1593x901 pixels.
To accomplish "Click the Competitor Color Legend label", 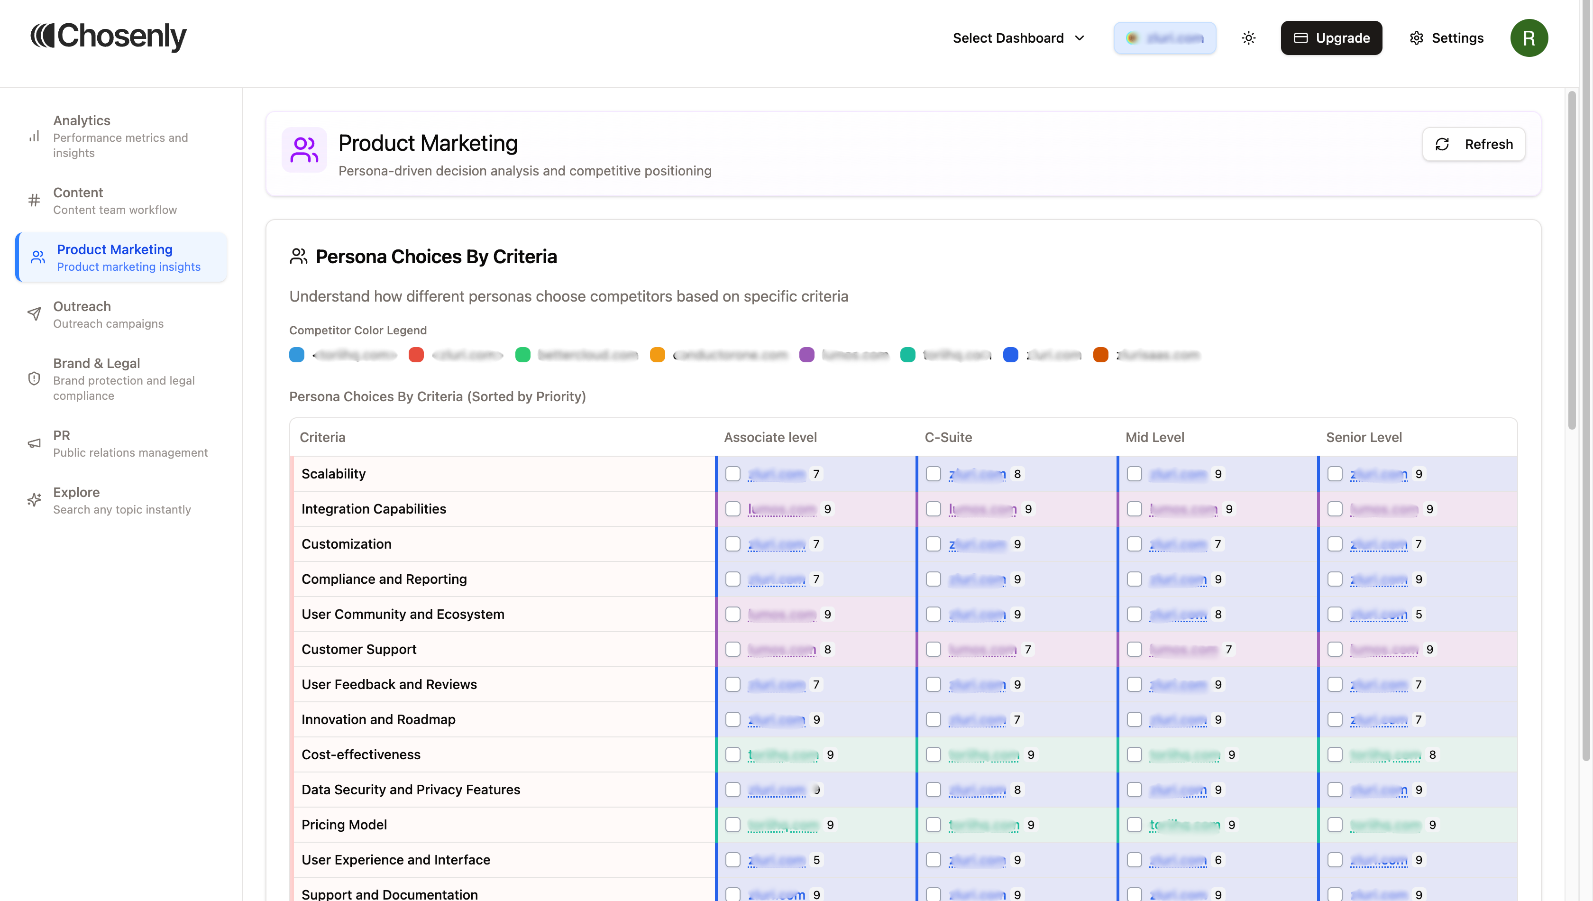I will point(358,331).
